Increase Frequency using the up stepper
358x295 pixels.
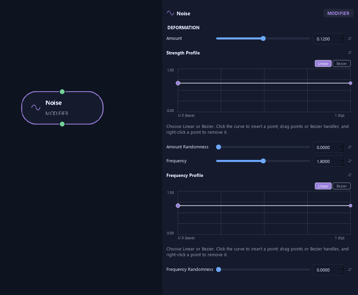click(341, 159)
